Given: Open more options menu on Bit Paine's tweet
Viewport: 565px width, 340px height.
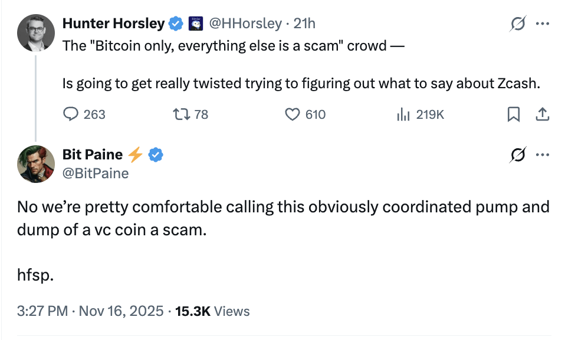Looking at the screenshot, I should (542, 155).
